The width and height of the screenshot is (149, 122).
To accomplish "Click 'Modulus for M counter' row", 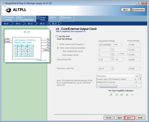I will [117, 82].
